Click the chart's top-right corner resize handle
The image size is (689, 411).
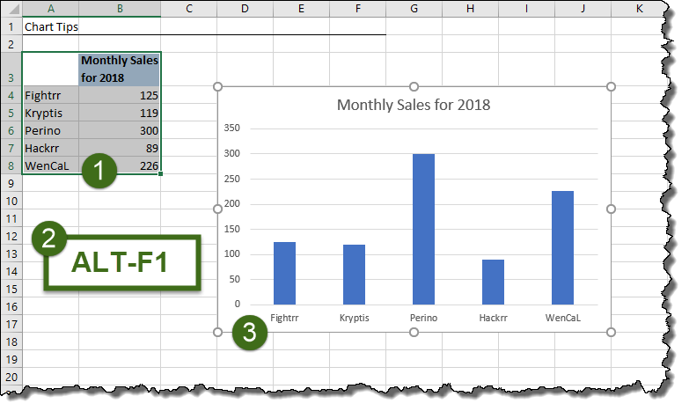click(x=611, y=86)
